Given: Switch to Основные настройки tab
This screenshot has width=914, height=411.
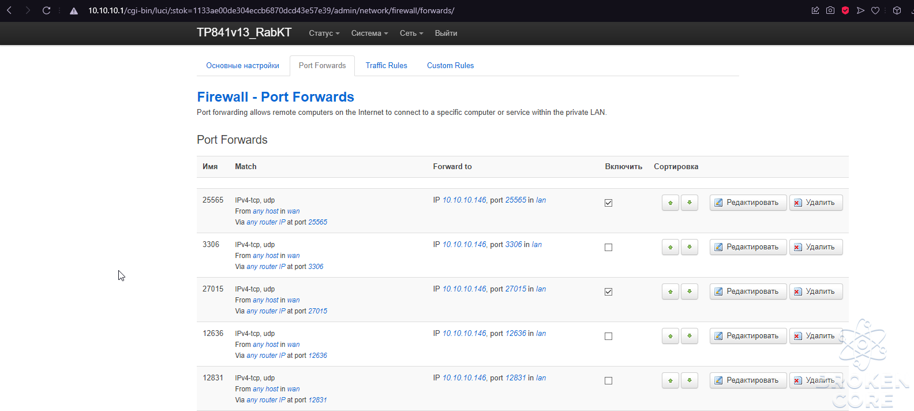Looking at the screenshot, I should click(x=243, y=66).
